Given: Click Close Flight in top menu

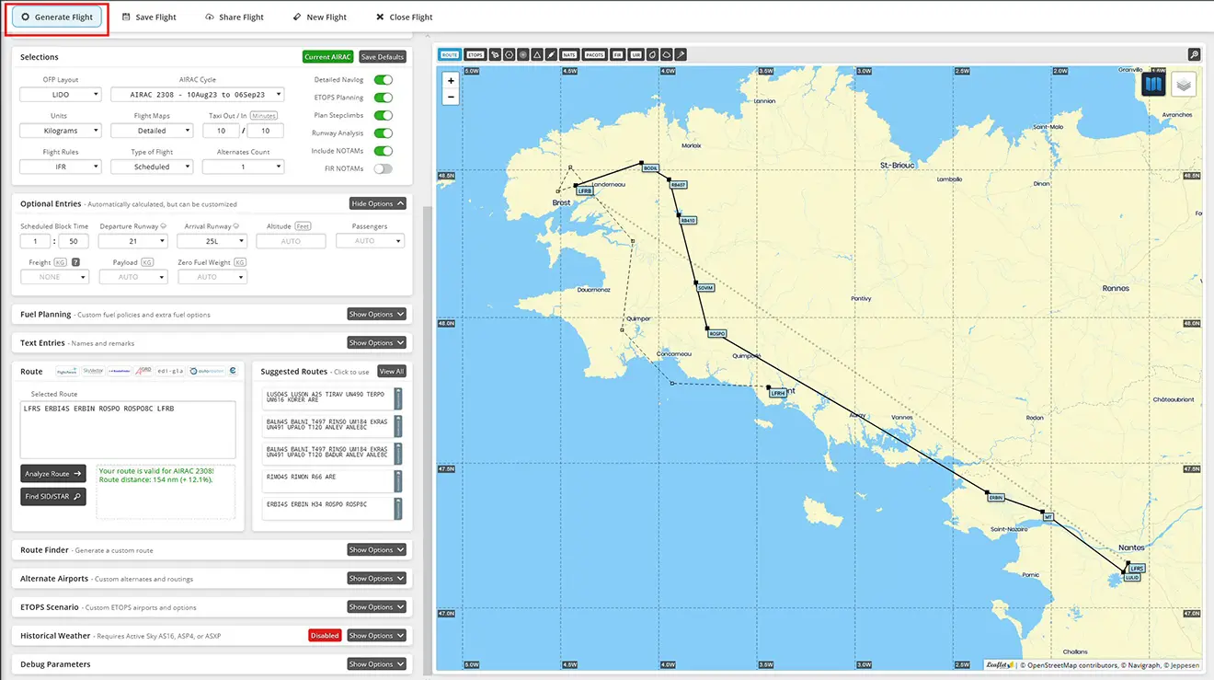Looking at the screenshot, I should tap(405, 17).
